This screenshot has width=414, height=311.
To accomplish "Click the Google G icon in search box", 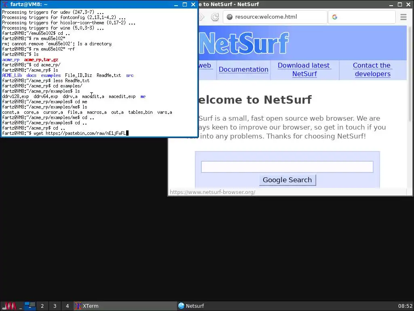I will click(x=334, y=17).
